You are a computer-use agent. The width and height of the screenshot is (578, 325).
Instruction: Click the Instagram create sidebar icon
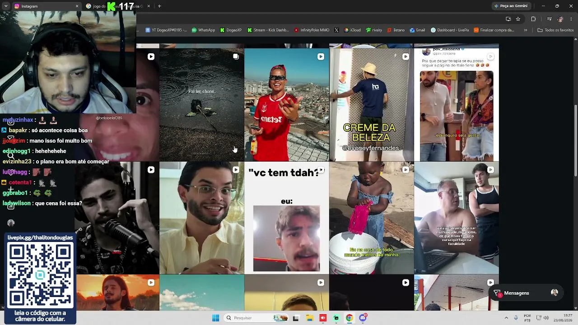pyautogui.click(x=10, y=189)
